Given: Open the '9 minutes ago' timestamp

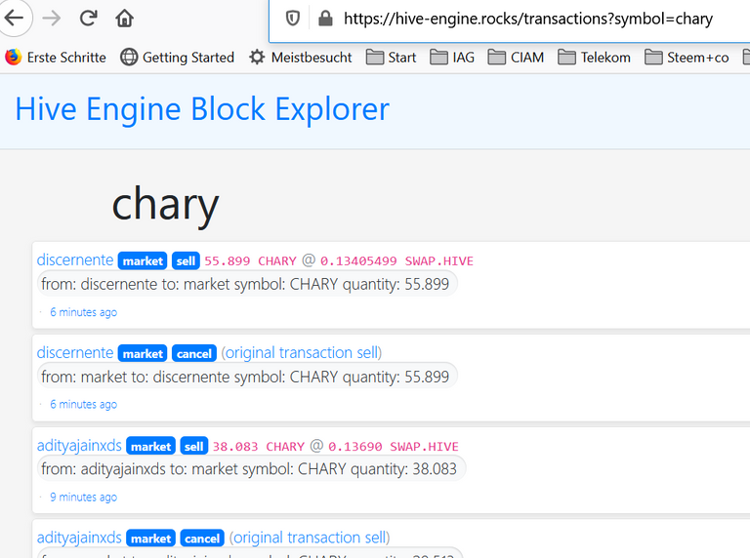Looking at the screenshot, I should (83, 497).
